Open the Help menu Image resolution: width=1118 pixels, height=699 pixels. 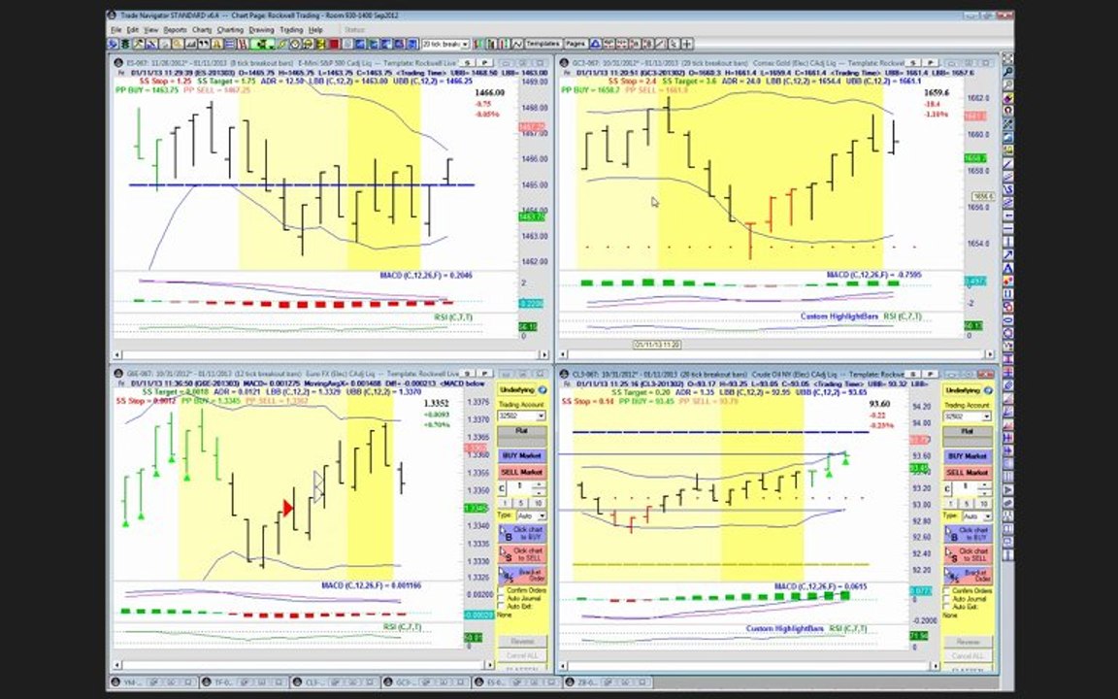coord(315,30)
